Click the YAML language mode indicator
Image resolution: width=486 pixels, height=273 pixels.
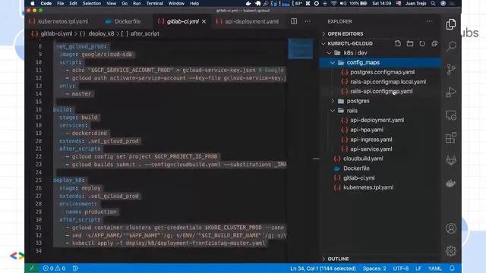point(435,268)
